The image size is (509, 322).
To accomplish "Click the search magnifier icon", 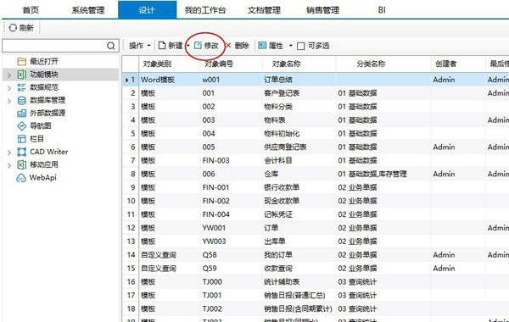I will point(110,46).
